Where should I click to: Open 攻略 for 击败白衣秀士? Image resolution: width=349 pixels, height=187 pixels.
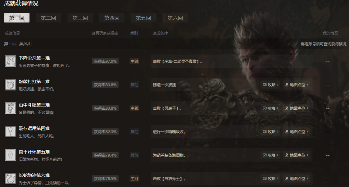pyautogui.click(x=270, y=178)
